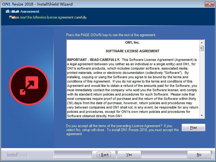Image resolution: width=216 pixels, height=162 pixels.
Task: Click the 'License Agreement' header text
Action: pos(22,11)
